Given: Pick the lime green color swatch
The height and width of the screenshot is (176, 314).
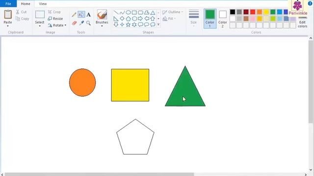Looking at the screenshot, I should [273, 19].
